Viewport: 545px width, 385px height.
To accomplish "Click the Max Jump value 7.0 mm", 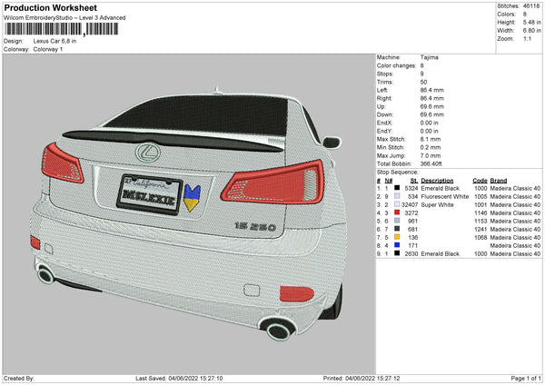I will click(431, 155).
